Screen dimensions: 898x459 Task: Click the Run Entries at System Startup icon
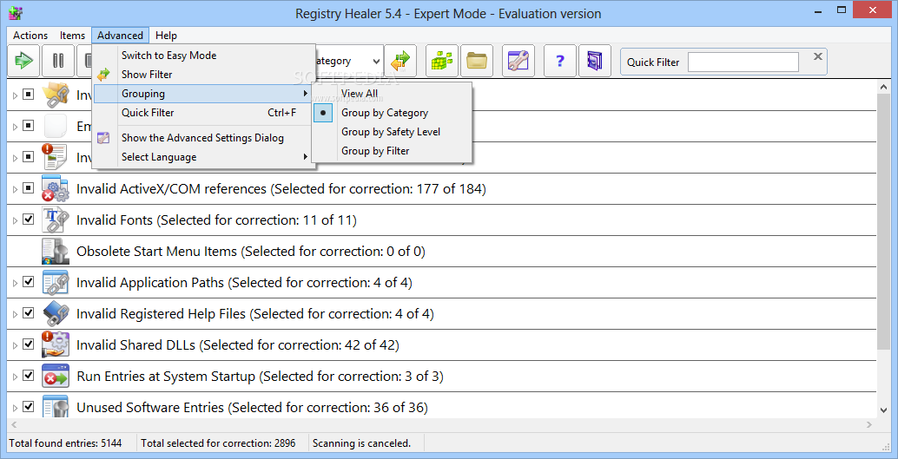click(55, 376)
